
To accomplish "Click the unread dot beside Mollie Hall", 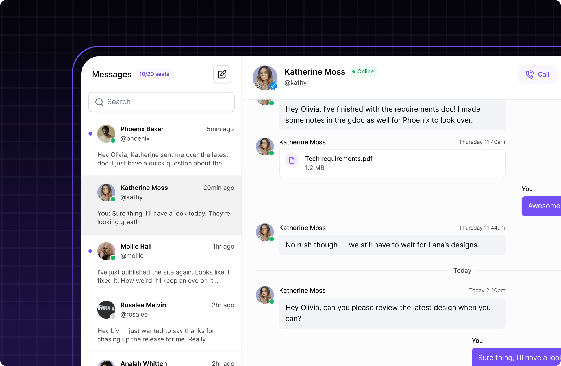I will point(90,251).
